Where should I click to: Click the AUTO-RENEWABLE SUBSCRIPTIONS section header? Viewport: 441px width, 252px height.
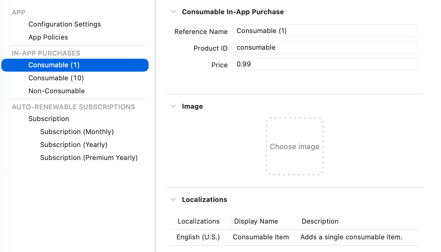tap(73, 107)
